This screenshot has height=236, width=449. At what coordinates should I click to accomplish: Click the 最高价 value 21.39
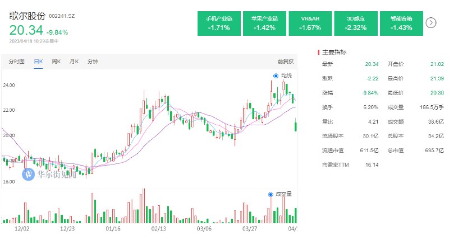pyautogui.click(x=437, y=78)
